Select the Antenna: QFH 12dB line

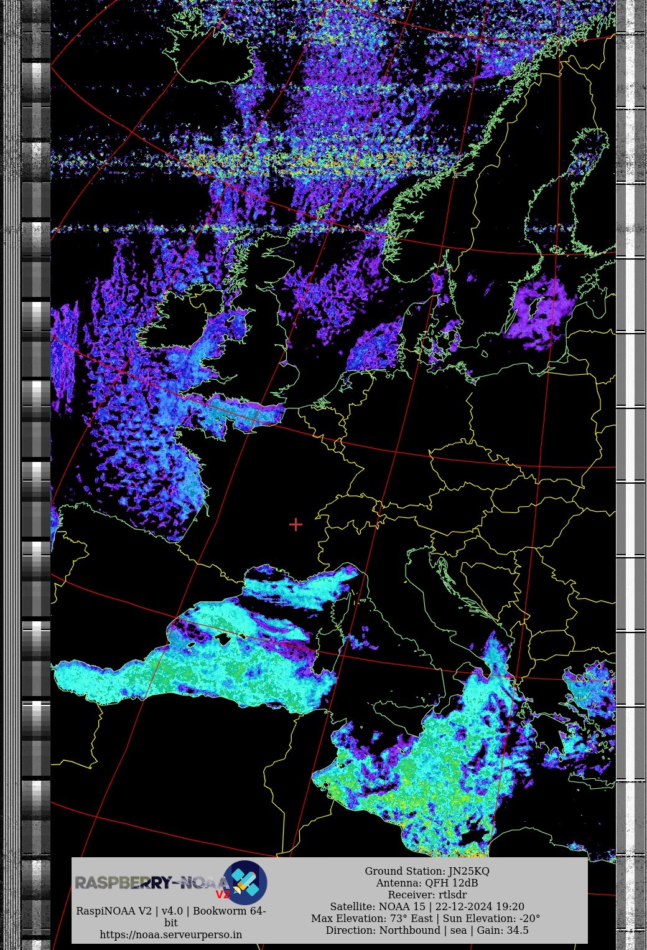427,883
